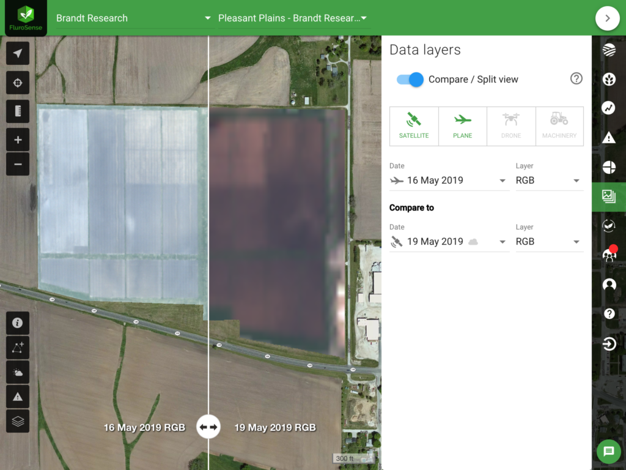This screenshot has width=626, height=470.
Task: Click the Compare to label
Action: coord(411,208)
